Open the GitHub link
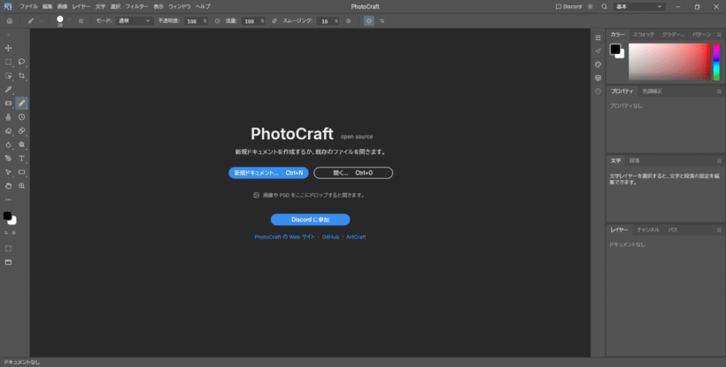726x367 pixels. (330, 237)
